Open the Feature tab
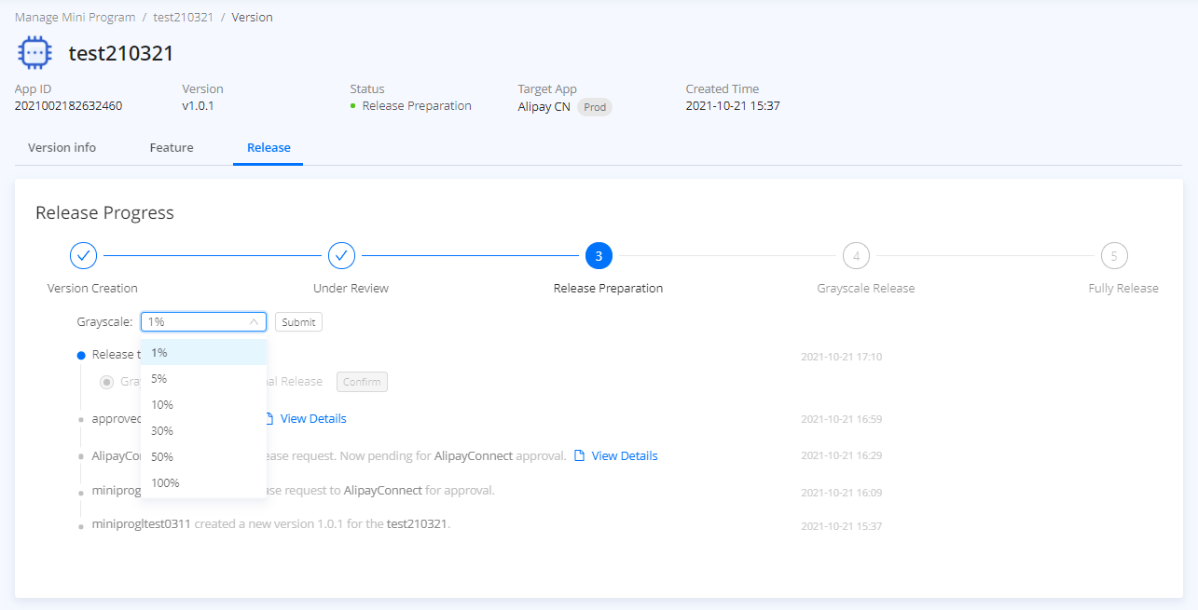Screen dimensions: 1198x610 [172, 148]
